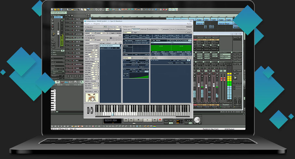Image resolution: width=295 pixels, height=159 pixels.
Task: Click the Preferences button in Independence
Action: 182,29
